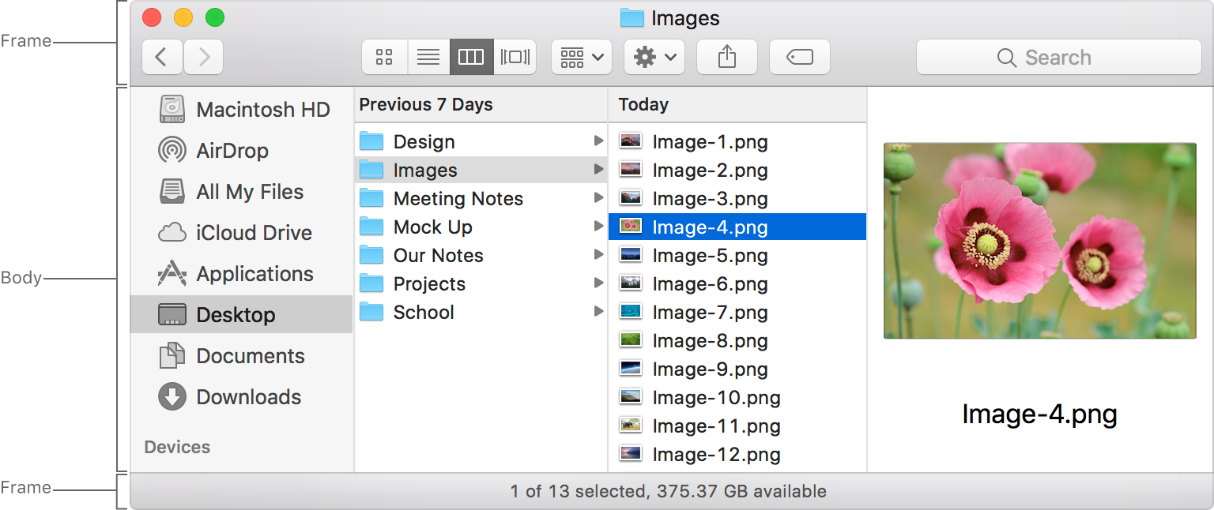Select Image-7.png in the file list
The image size is (1214, 510).
[710, 313]
